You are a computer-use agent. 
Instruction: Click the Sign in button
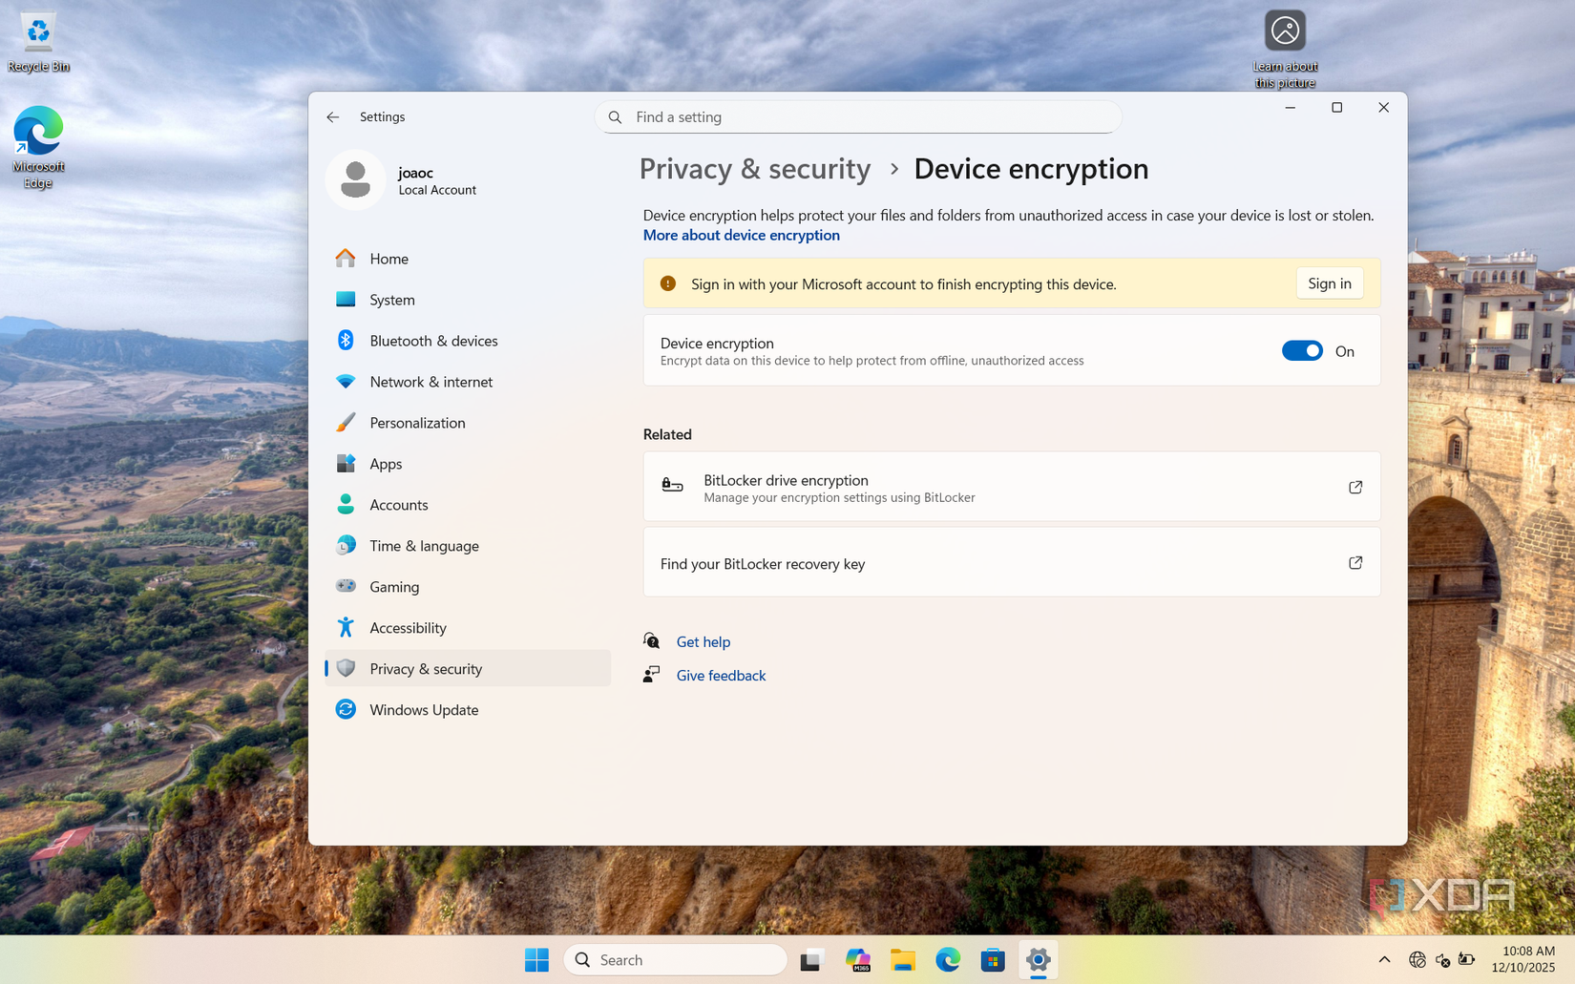coord(1329,283)
